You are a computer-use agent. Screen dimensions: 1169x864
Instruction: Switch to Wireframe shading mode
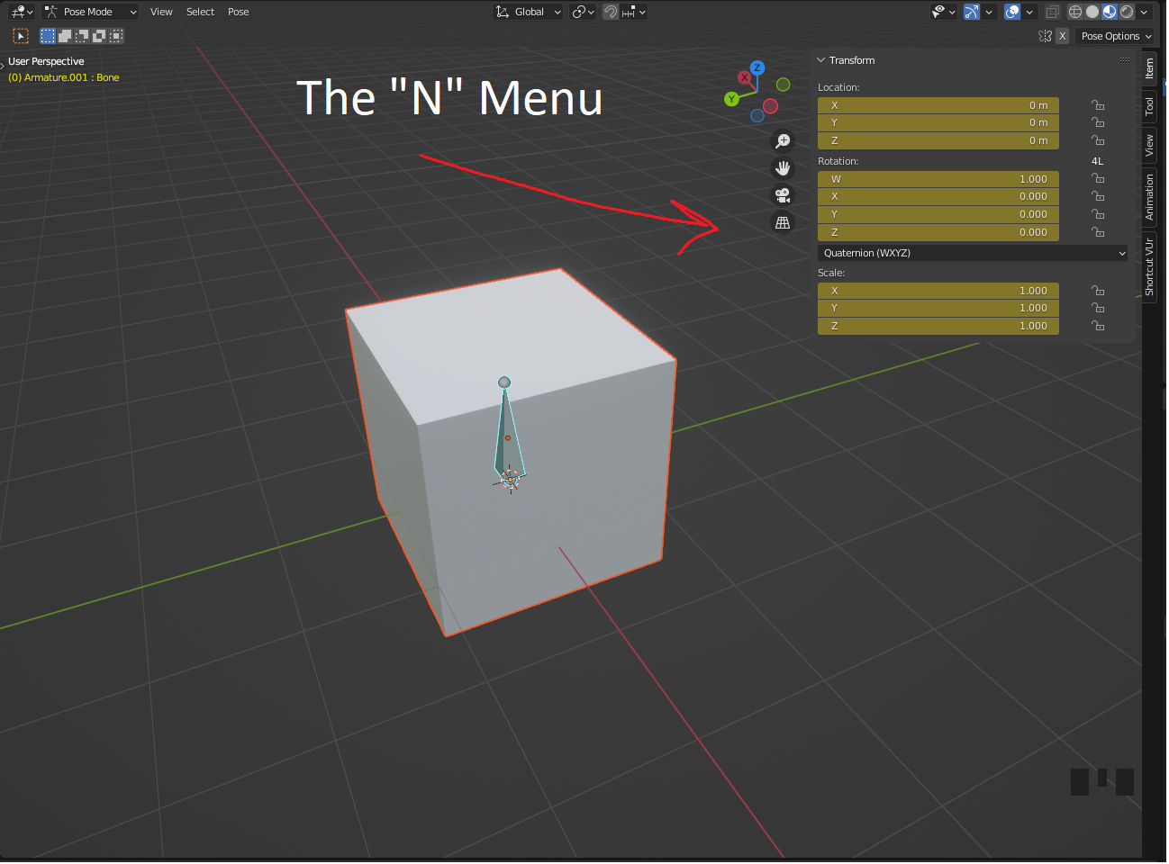click(1075, 12)
